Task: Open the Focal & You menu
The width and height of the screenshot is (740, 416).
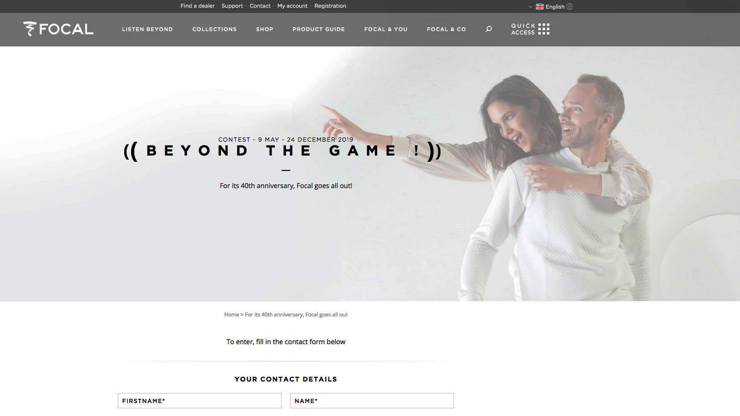Action: coord(386,29)
